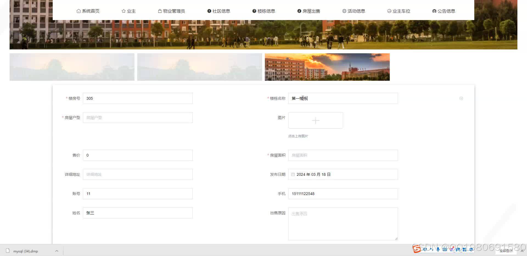Toggle the Sogou 中 language mode icon
527x256 pixels.
click(425, 249)
